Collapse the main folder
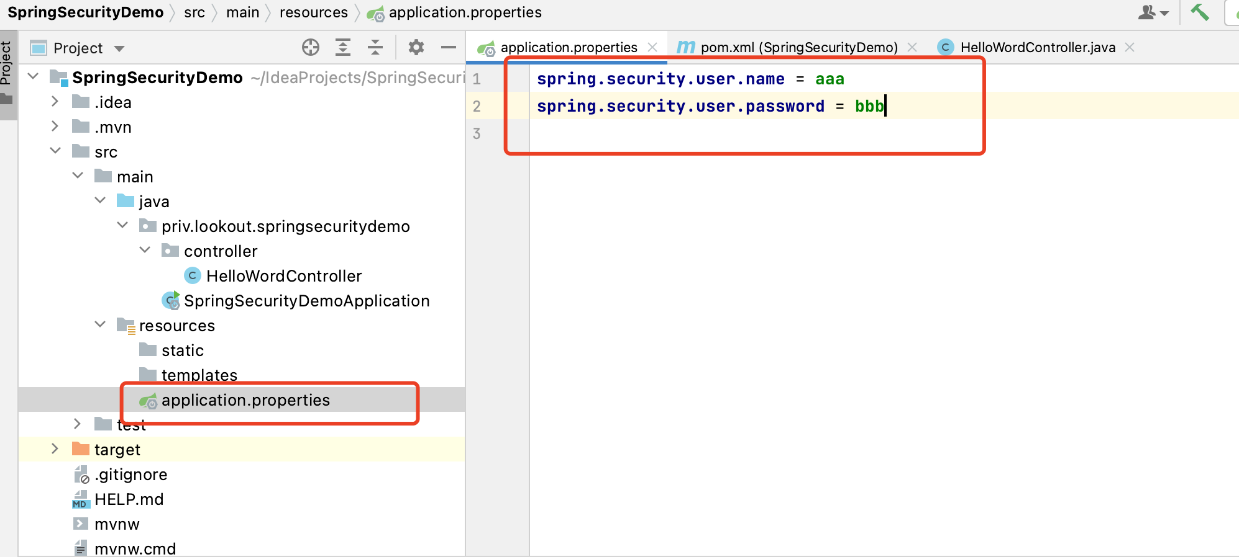 pyautogui.click(x=78, y=176)
